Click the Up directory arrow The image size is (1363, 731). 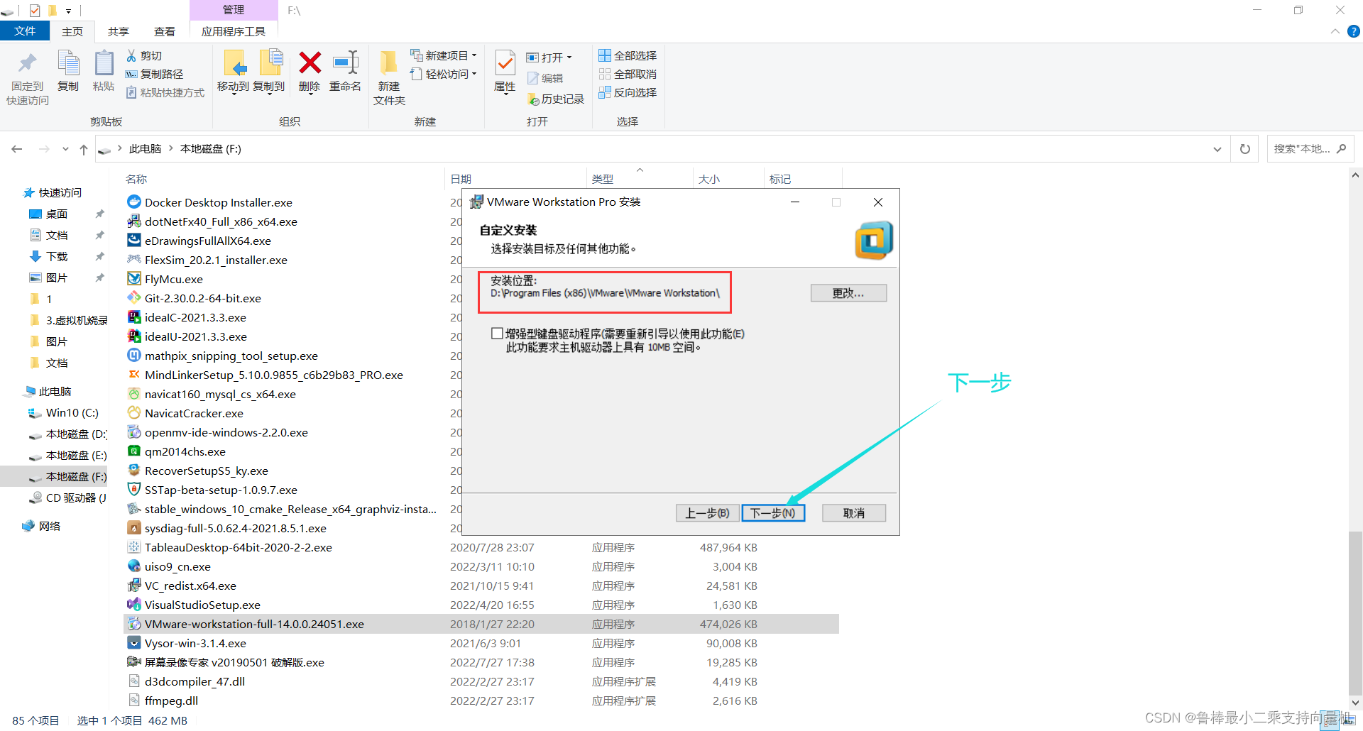84,149
